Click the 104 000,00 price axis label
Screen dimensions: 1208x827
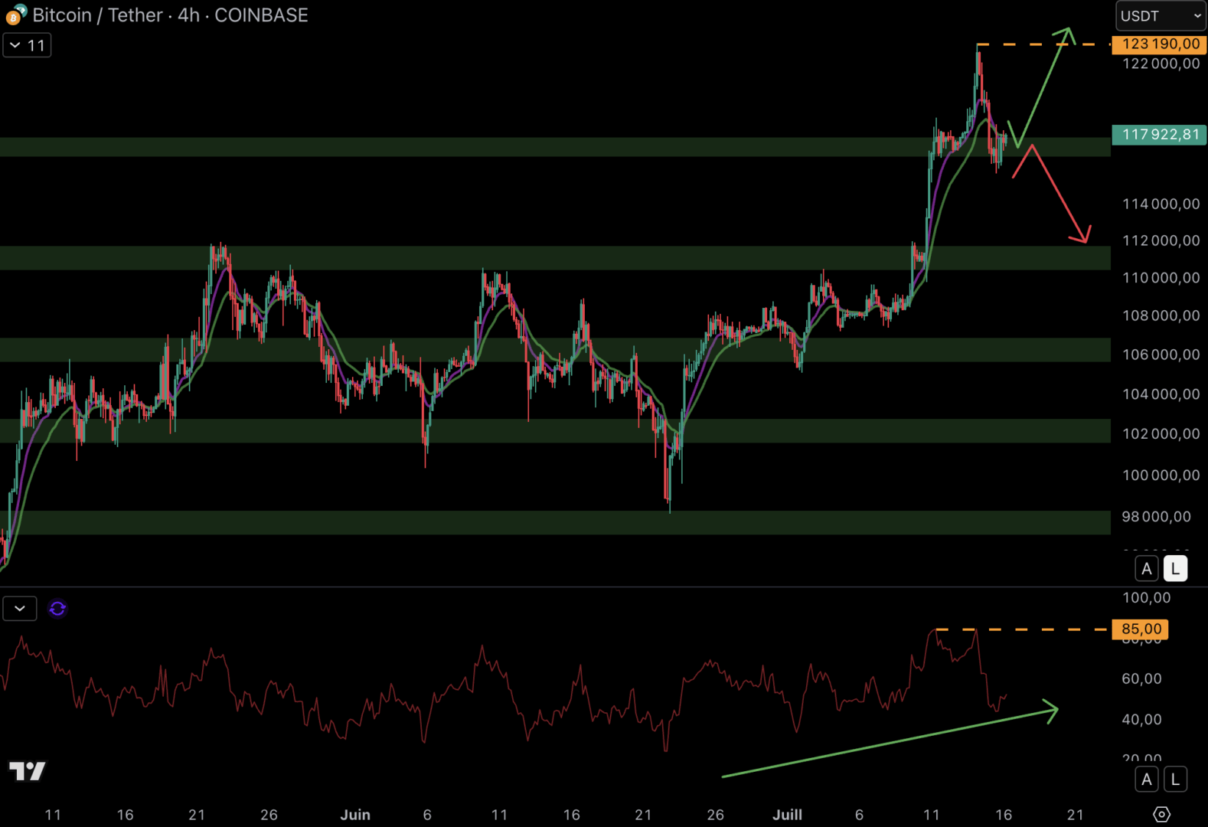[x=1161, y=394]
